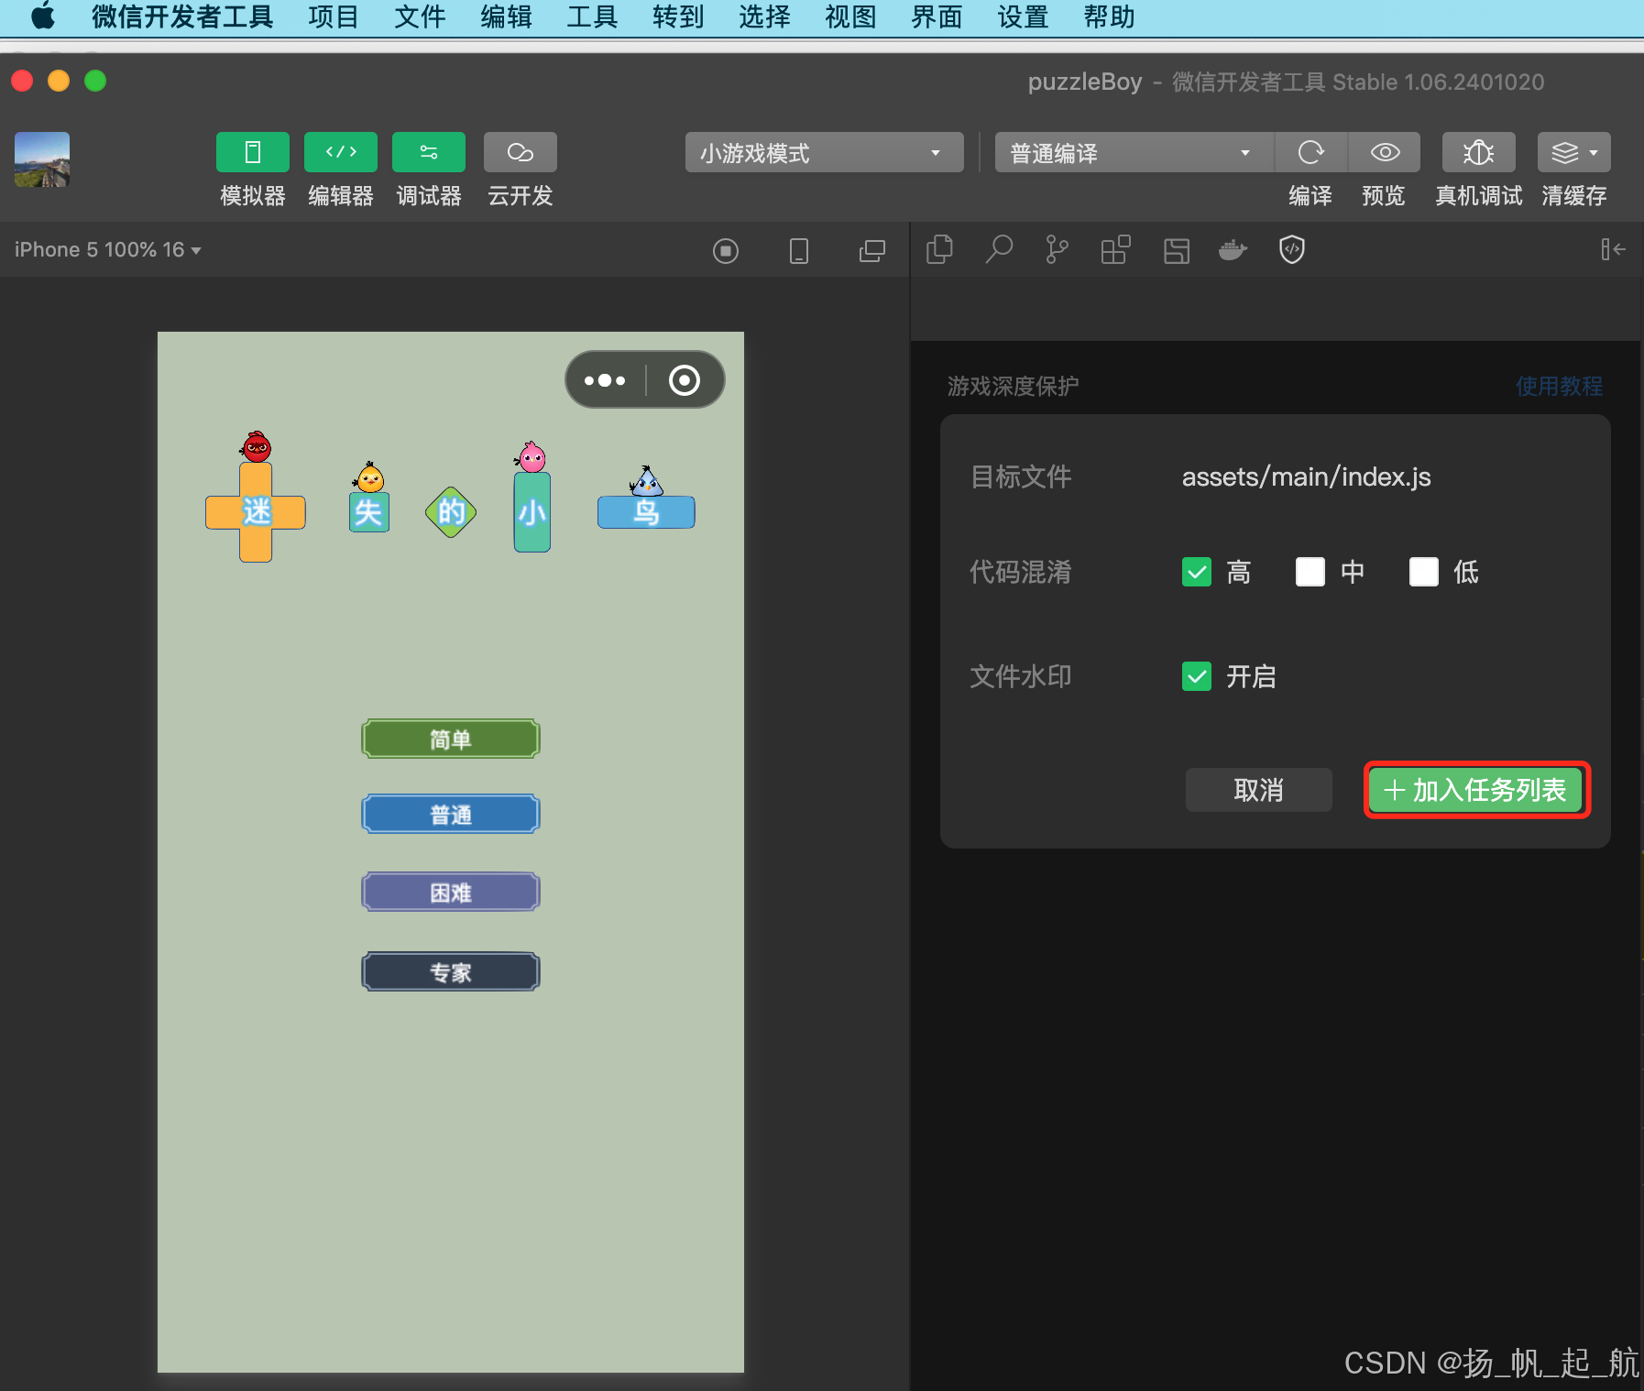Toggle the 编辑器 editor panel button

point(340,152)
